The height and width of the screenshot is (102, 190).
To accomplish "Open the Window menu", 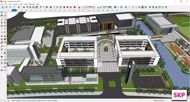I will pos(32,4).
